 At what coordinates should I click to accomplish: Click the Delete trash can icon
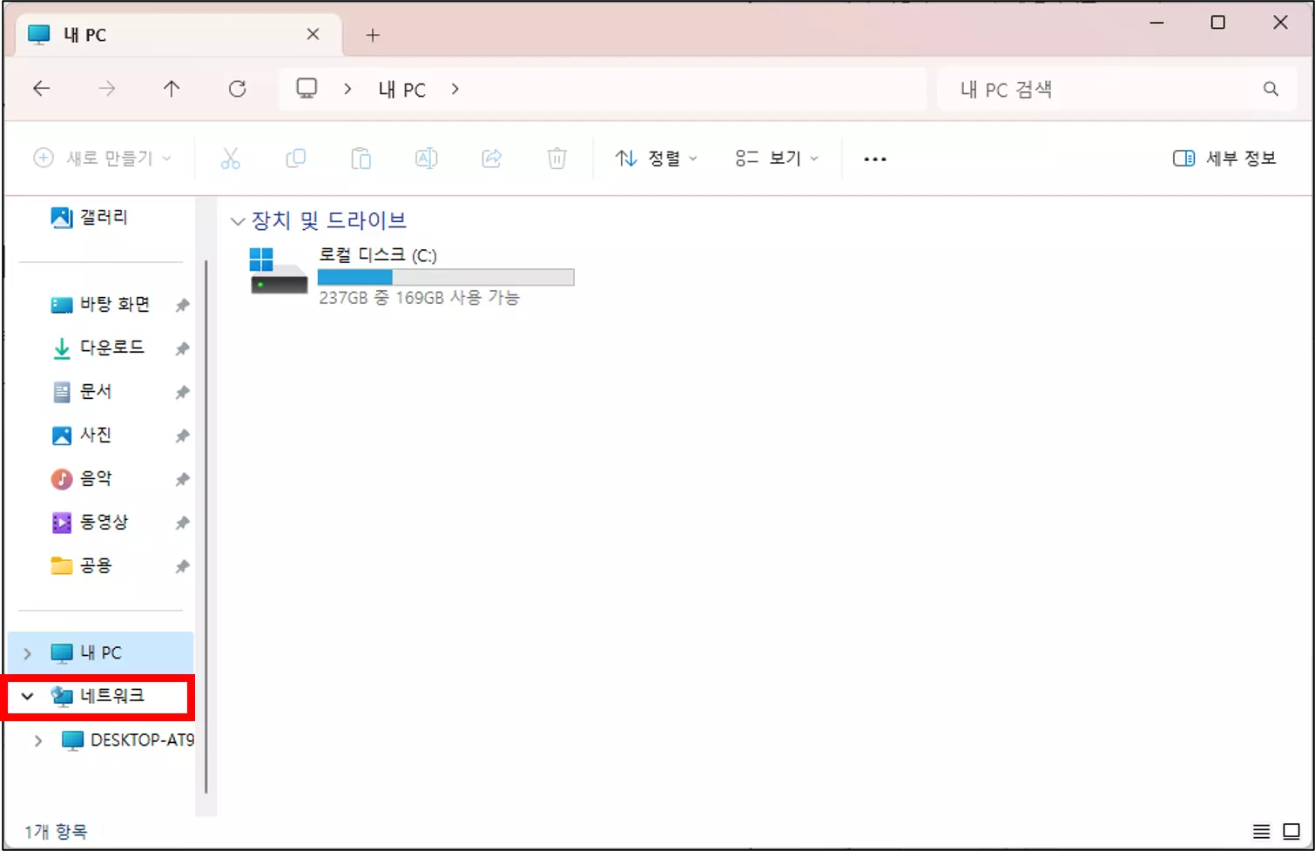coord(557,159)
